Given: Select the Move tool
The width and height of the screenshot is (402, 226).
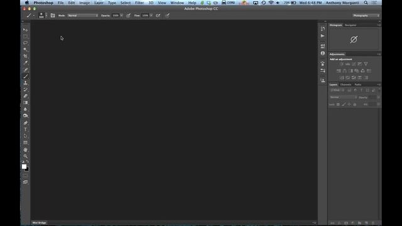Looking at the screenshot, I should 25,30.
